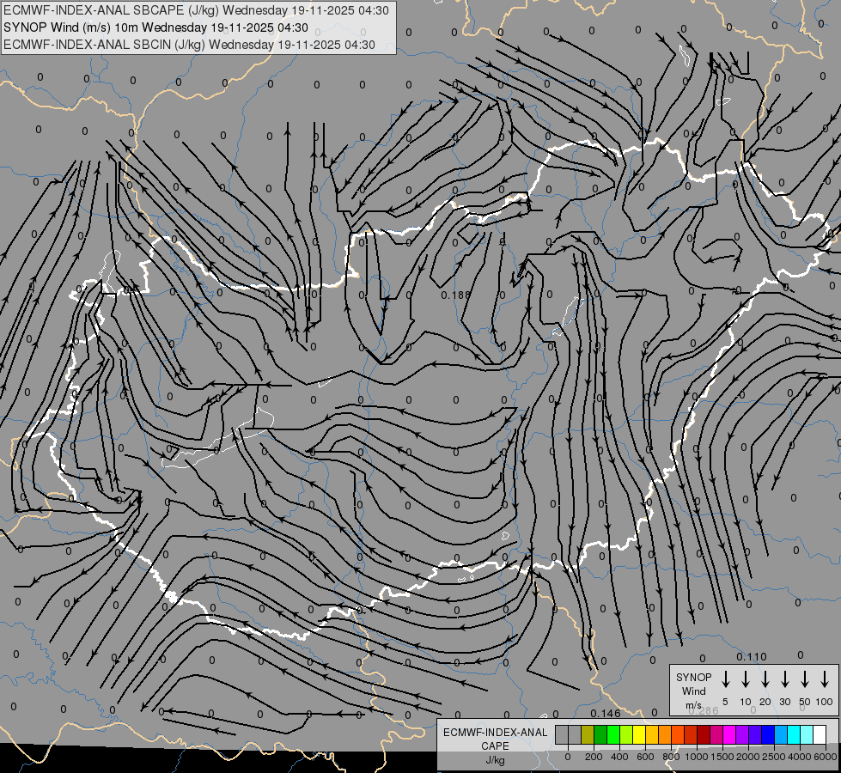The image size is (841, 773).
Task: Click the 'SYNOP Wind m/s' legend label
Action: 693,691
